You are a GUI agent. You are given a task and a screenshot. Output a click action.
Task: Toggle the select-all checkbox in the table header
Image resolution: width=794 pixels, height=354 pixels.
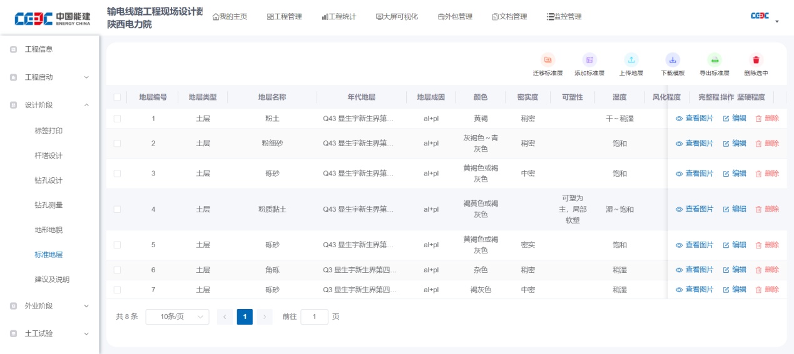click(x=117, y=97)
